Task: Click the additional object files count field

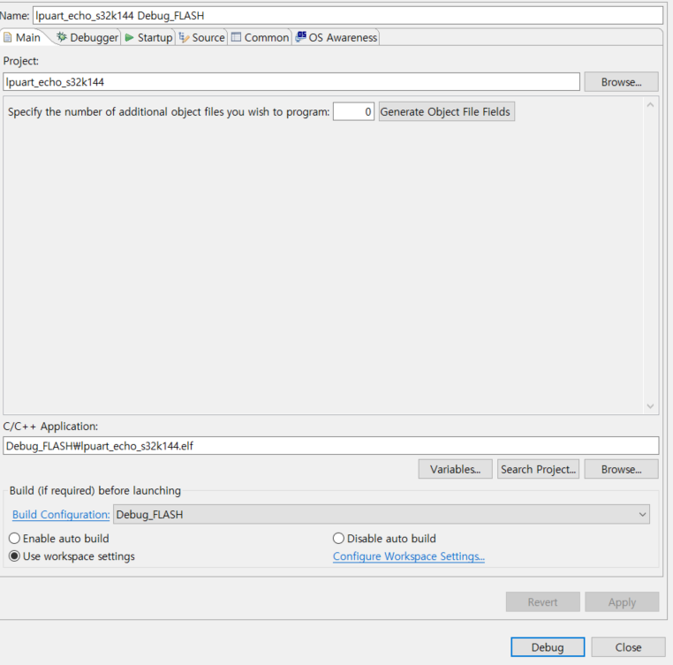Action: [x=353, y=111]
